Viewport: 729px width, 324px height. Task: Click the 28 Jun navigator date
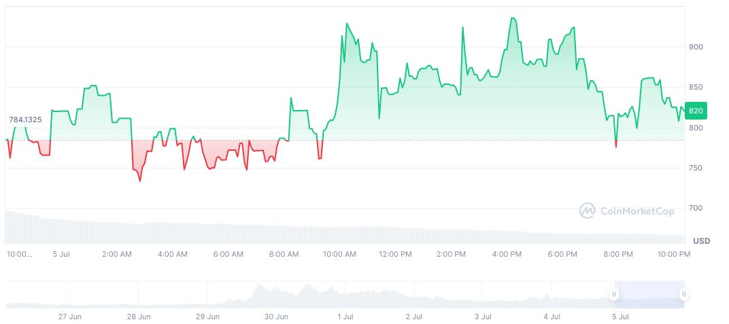[139, 317]
